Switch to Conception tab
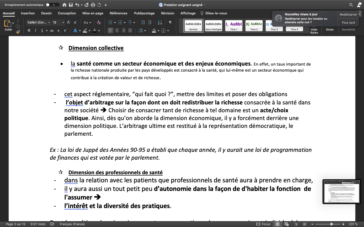 pos(67,13)
